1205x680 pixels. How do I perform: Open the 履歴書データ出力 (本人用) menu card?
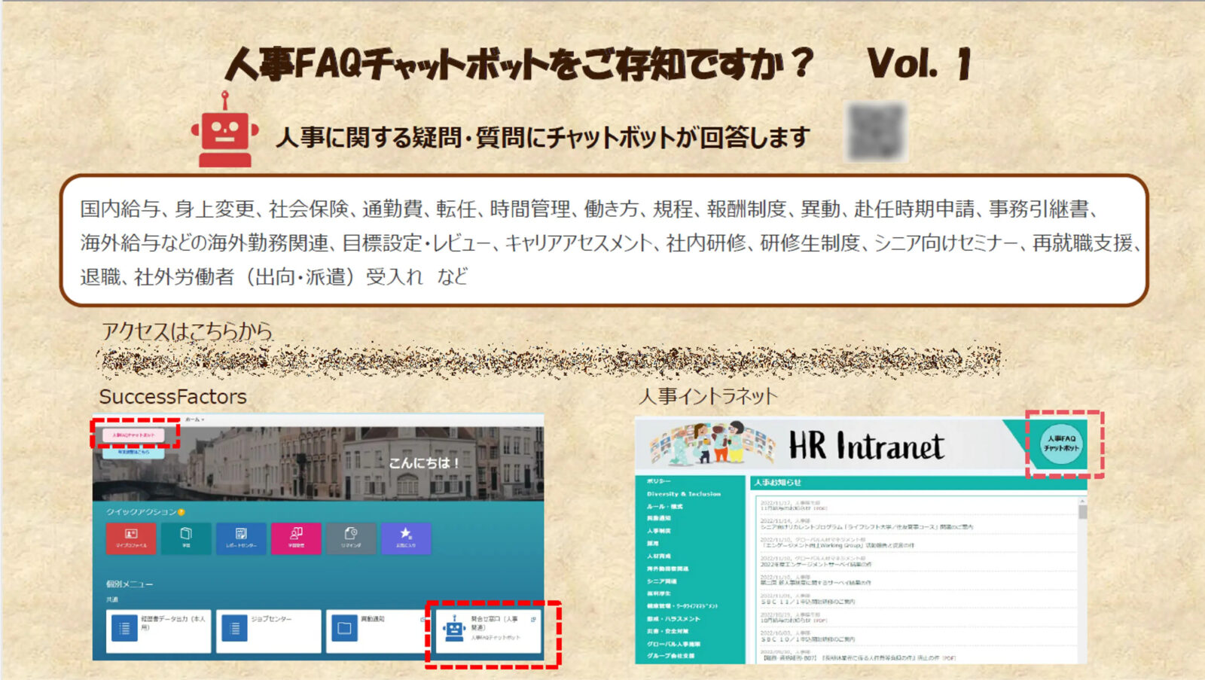(158, 631)
